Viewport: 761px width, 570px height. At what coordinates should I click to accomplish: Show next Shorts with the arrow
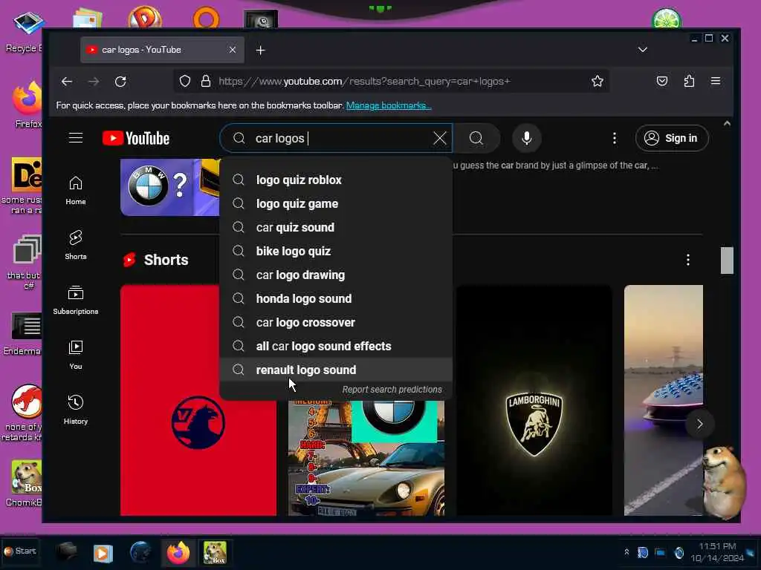coord(699,424)
